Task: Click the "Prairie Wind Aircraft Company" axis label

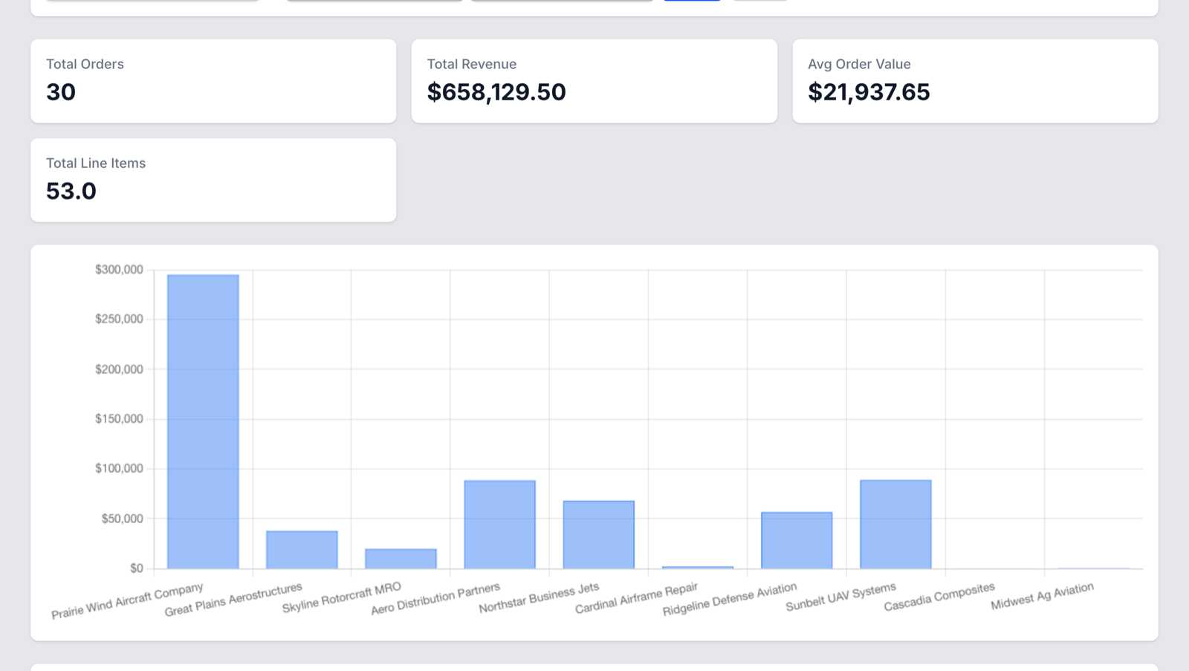Action: pyautogui.click(x=127, y=601)
